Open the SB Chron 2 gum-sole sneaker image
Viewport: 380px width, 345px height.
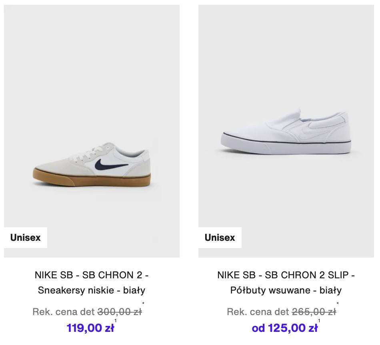92,131
